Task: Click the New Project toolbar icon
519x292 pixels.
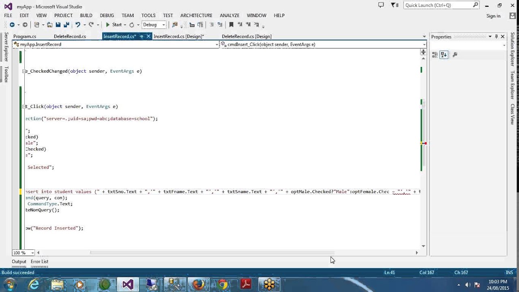Action: pos(36,25)
